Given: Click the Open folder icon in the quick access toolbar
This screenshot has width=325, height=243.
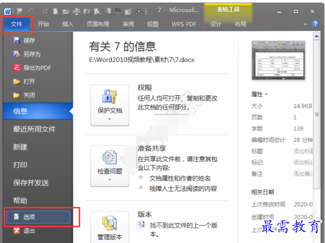Looking at the screenshot, I should pyautogui.click(x=66, y=12).
